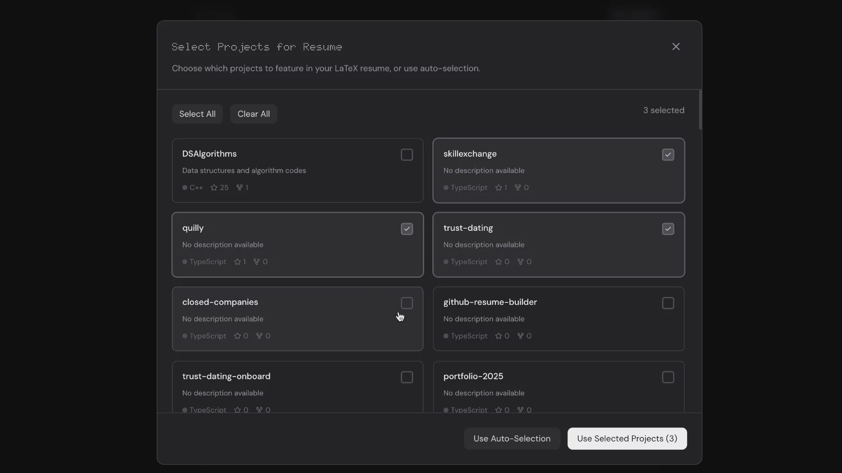The width and height of the screenshot is (842, 473).
Task: Close the Select Projects dialog
Action: pos(676,46)
